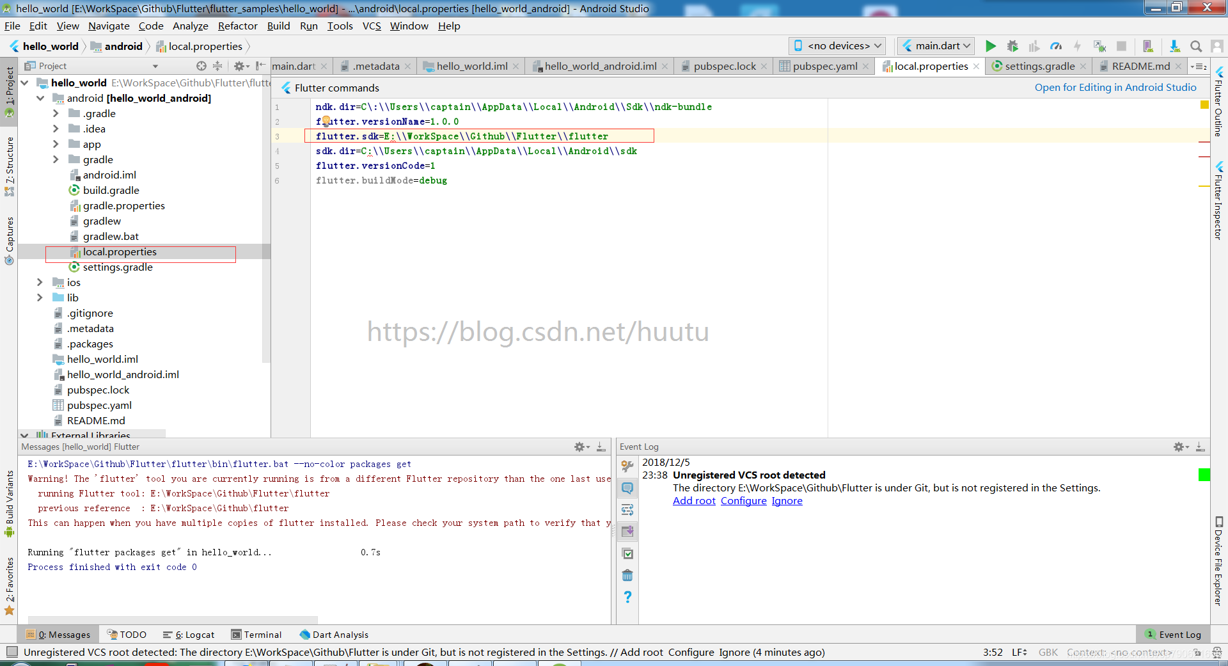Click the Run with Coverage icon
The height and width of the screenshot is (666, 1228).
(1034, 46)
